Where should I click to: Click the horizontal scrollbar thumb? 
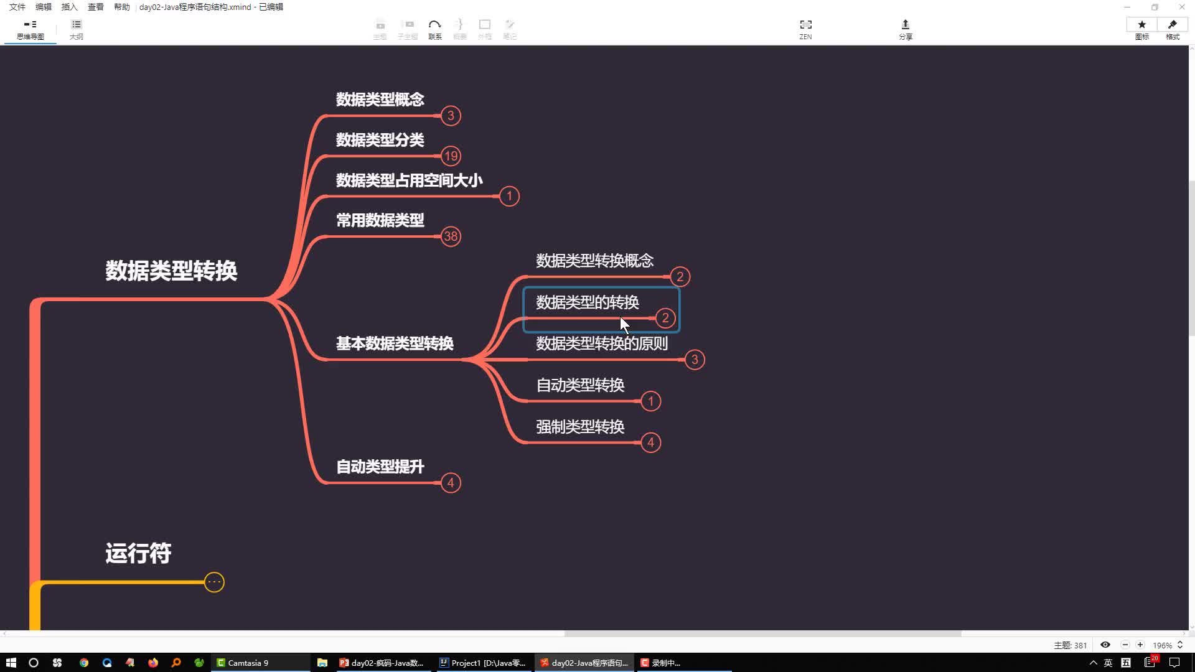tap(762, 633)
